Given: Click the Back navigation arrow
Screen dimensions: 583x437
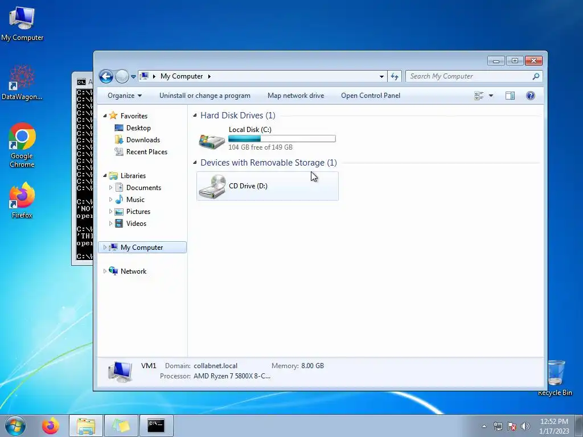Looking at the screenshot, I should pyautogui.click(x=106, y=77).
